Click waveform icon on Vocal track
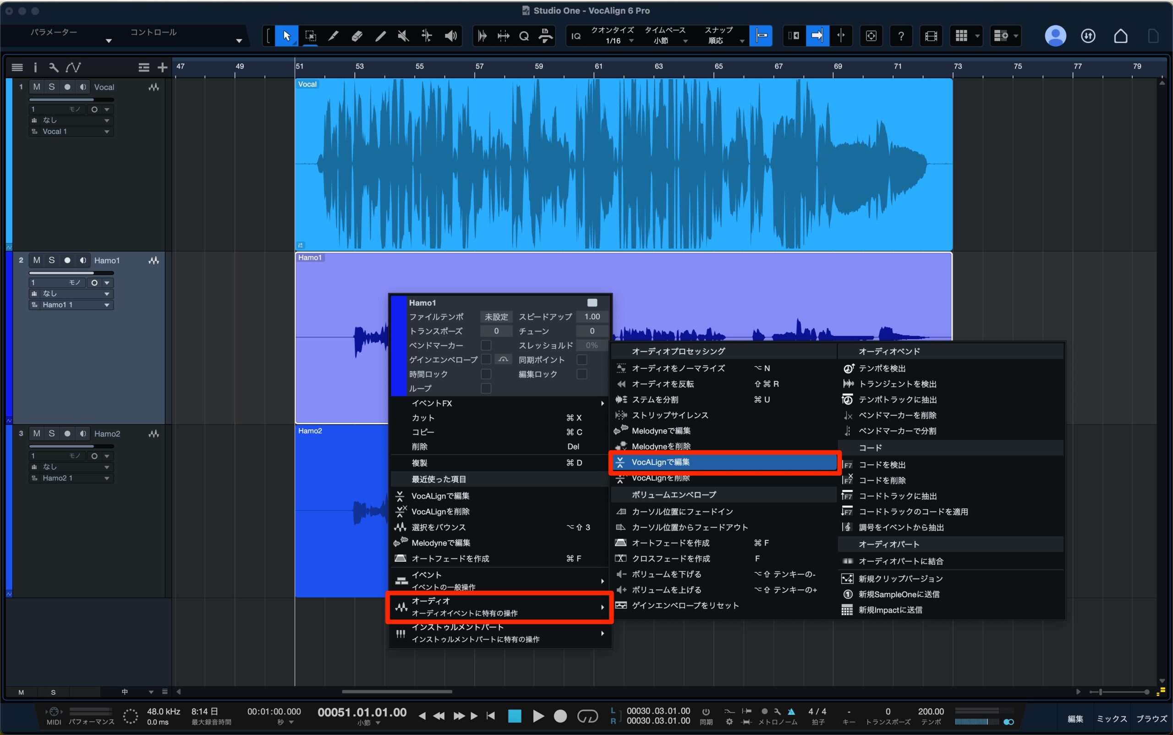Screen dimensions: 1173x735 coord(153,87)
